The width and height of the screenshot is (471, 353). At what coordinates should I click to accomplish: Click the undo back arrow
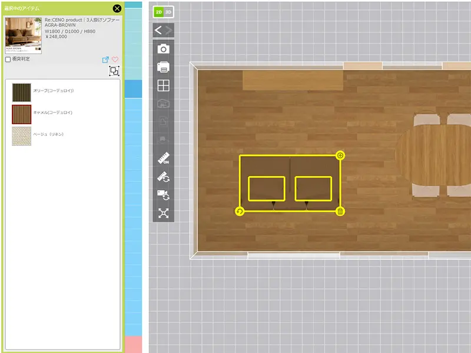[158, 30]
